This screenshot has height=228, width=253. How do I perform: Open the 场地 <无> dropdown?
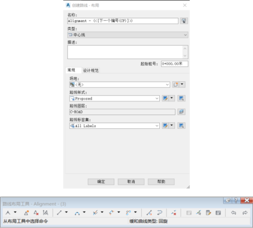pos(120,85)
